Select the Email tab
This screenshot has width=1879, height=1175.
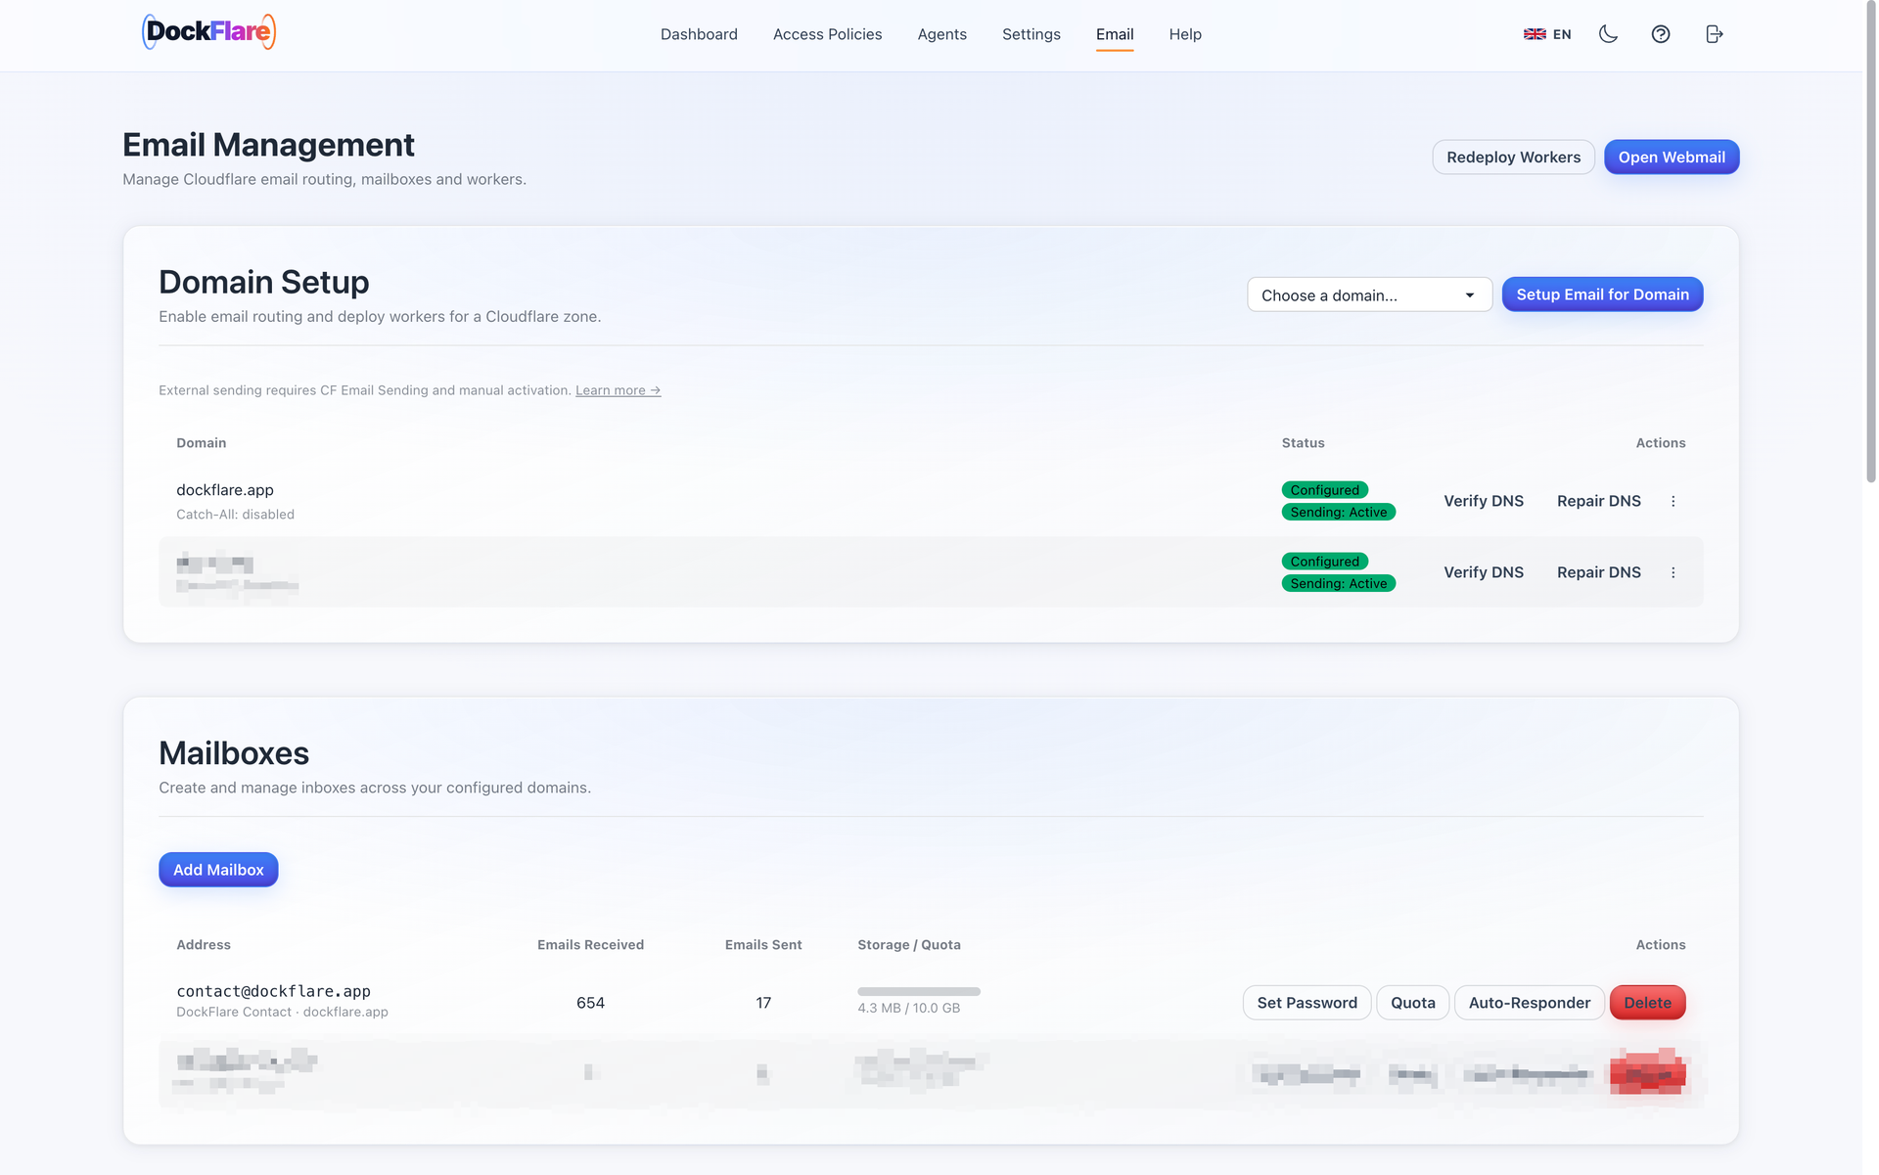click(1115, 34)
